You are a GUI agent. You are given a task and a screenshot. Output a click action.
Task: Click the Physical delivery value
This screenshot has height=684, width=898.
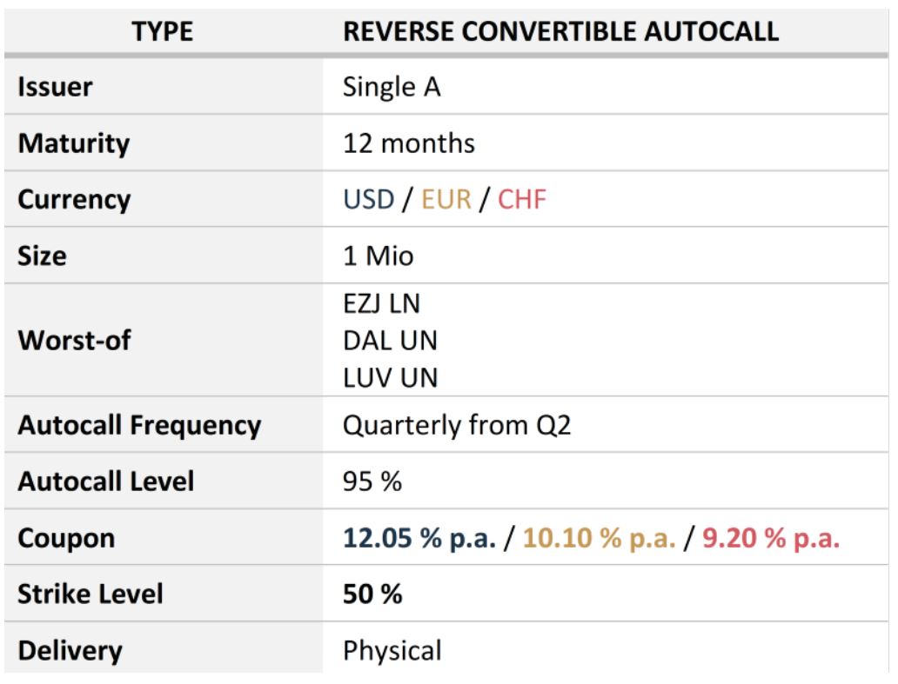click(392, 650)
